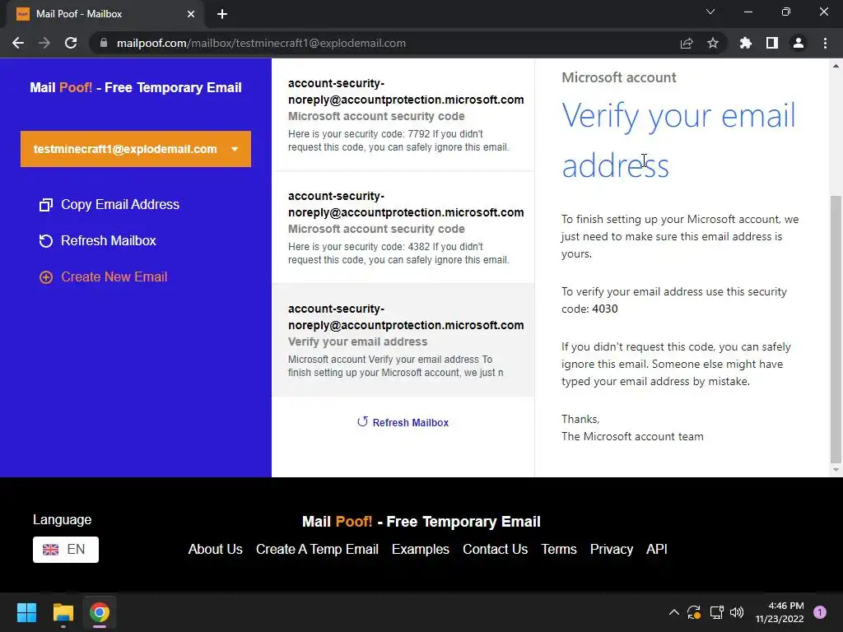Open the email with security code 7792
843x632 pixels.
[x=403, y=114]
